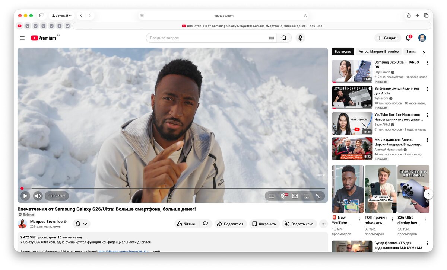
Task: Select the Автор: Marques Brownlee chip
Action: click(x=378, y=52)
